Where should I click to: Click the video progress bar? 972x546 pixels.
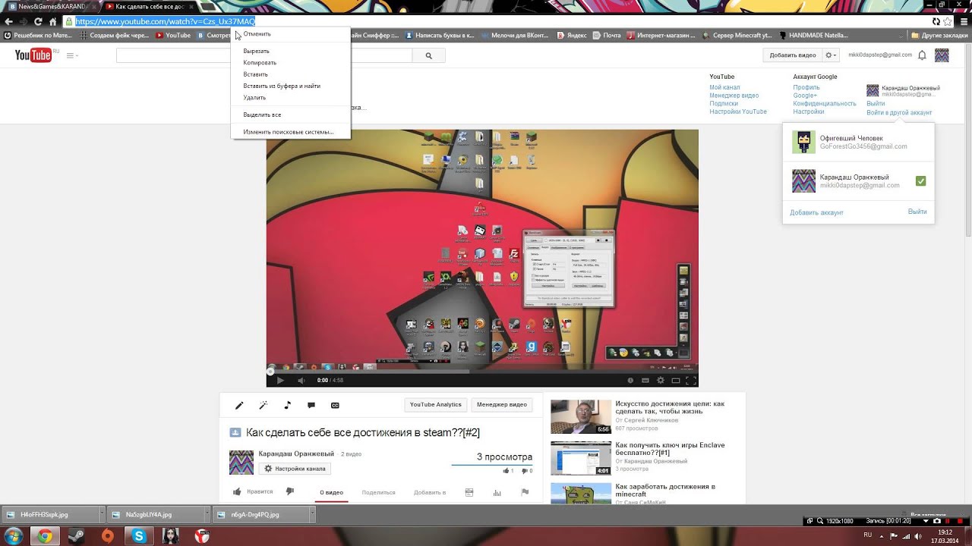[x=482, y=371]
